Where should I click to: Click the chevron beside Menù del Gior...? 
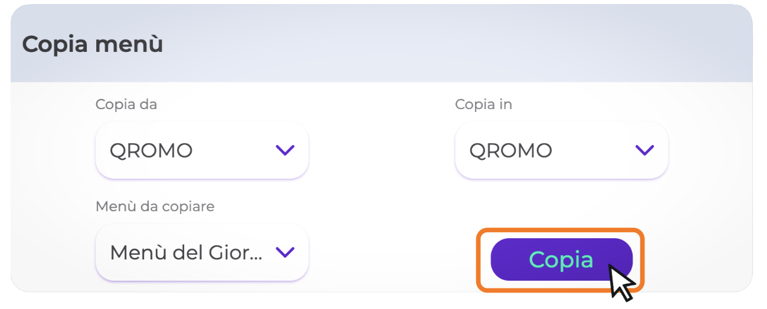click(285, 252)
